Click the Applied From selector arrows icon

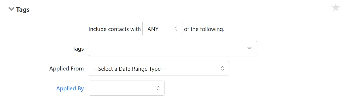click(x=222, y=68)
